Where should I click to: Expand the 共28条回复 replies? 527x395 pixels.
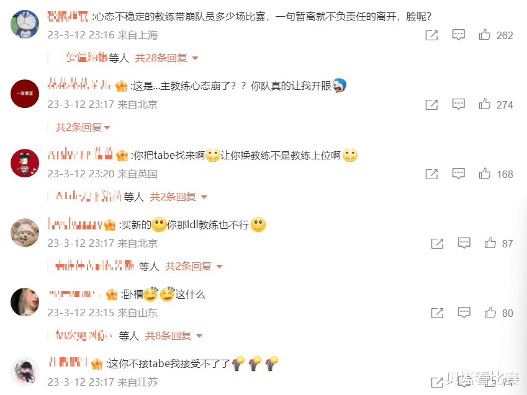[x=166, y=58]
